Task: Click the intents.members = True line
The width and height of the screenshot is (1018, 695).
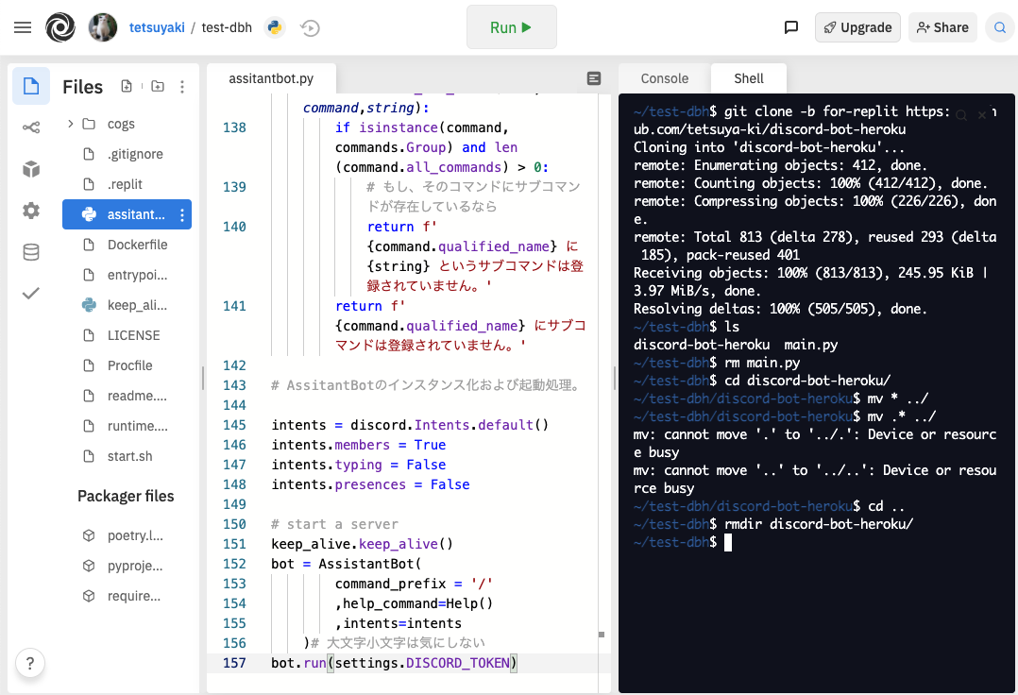Action: point(359,445)
